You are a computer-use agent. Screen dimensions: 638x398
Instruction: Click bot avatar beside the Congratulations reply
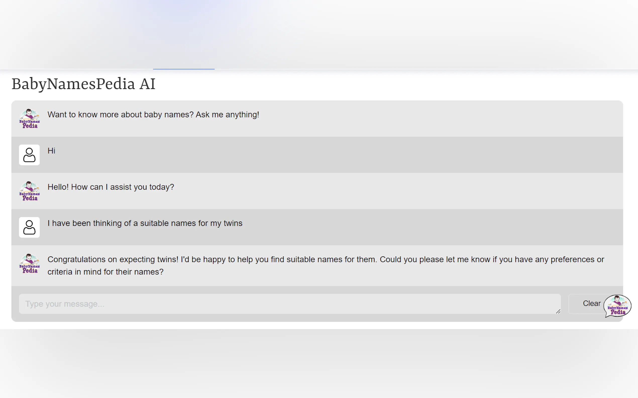[29, 263]
